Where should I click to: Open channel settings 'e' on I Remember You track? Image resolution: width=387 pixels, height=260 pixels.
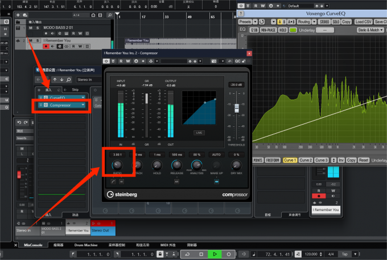click(x=60, y=47)
